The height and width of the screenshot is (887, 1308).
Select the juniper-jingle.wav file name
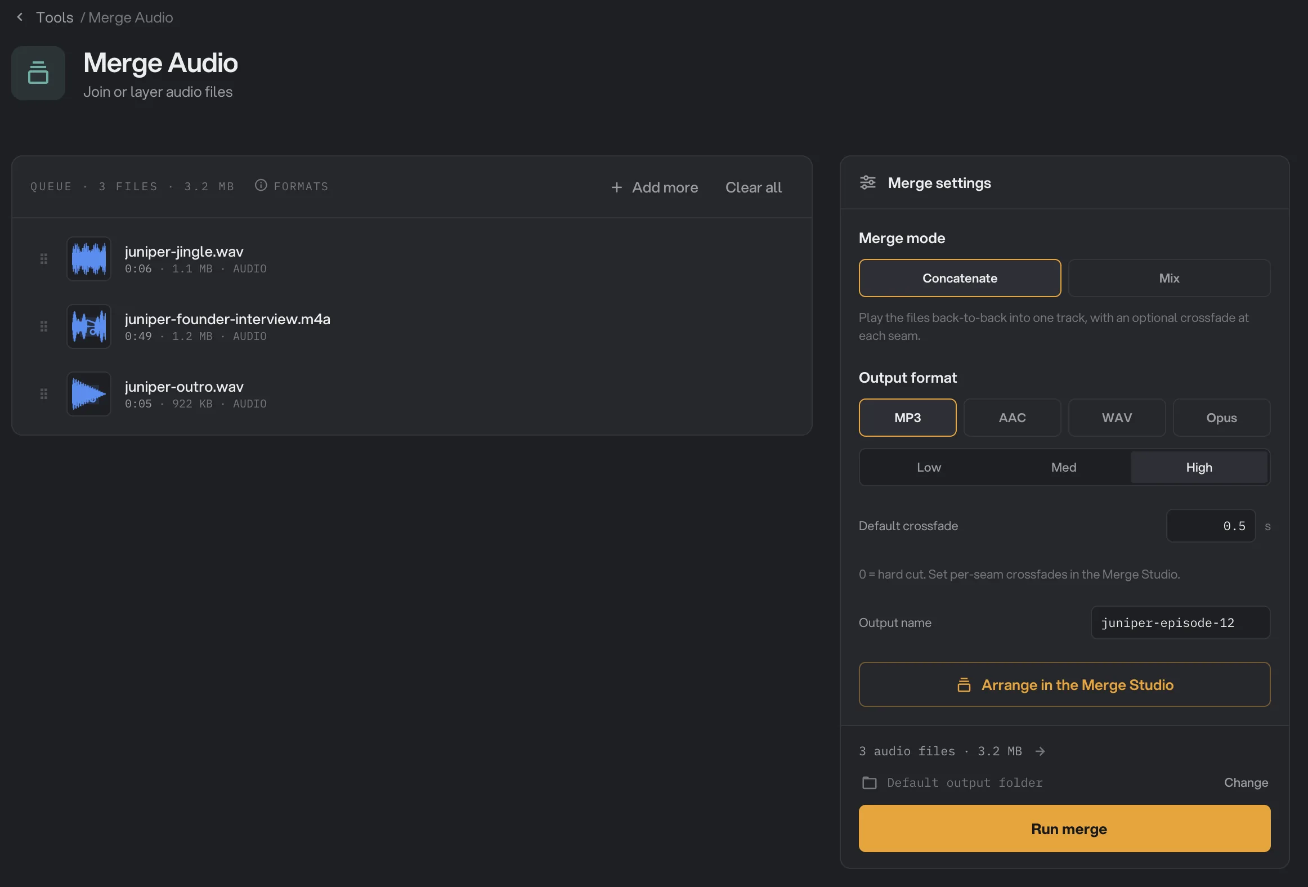coord(184,251)
